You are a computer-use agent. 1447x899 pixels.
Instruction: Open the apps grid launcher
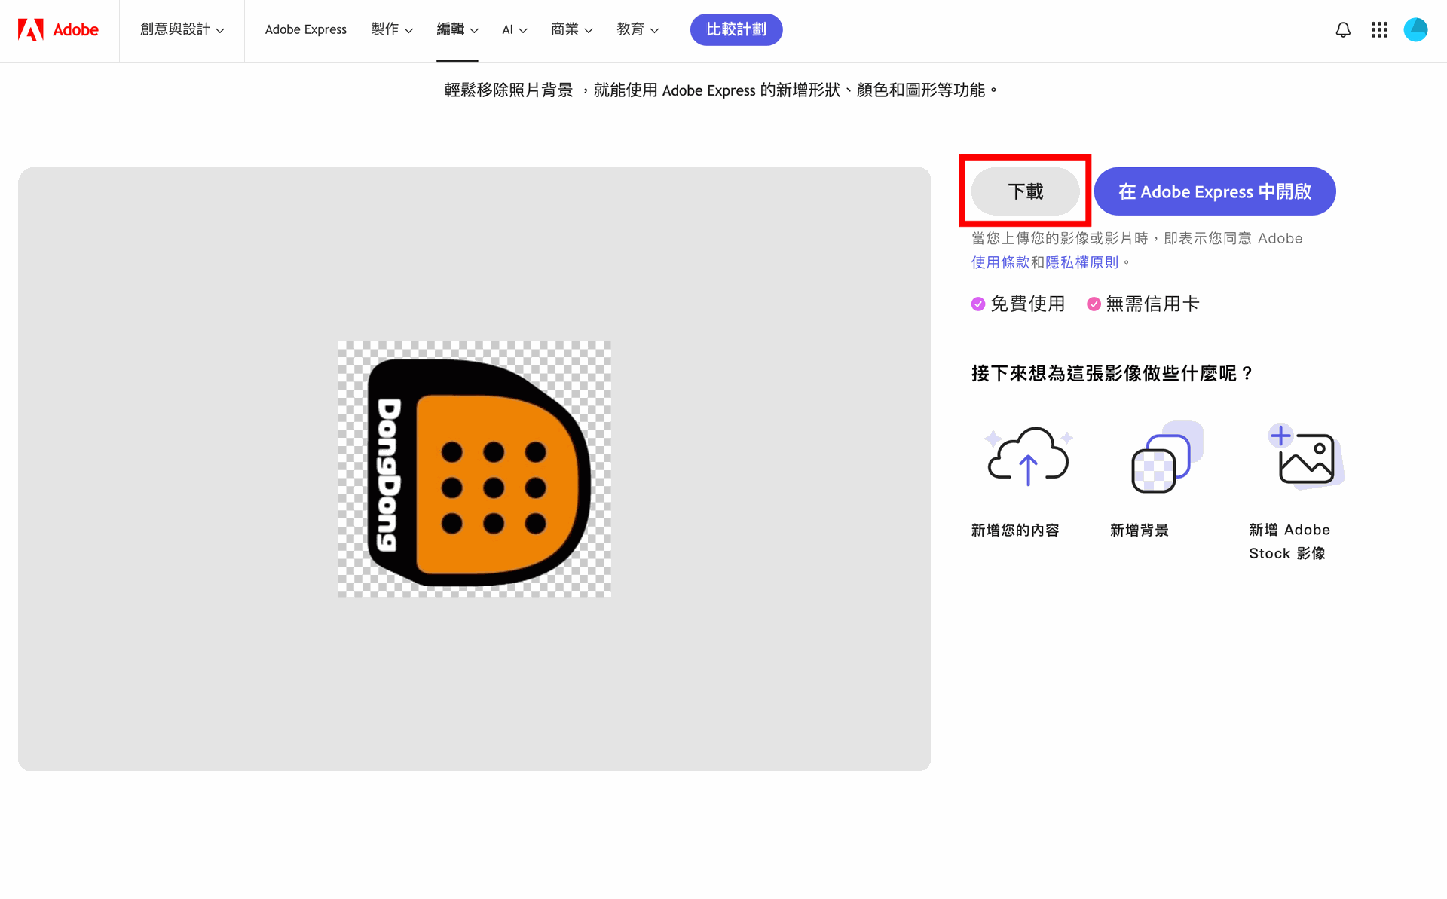tap(1379, 29)
